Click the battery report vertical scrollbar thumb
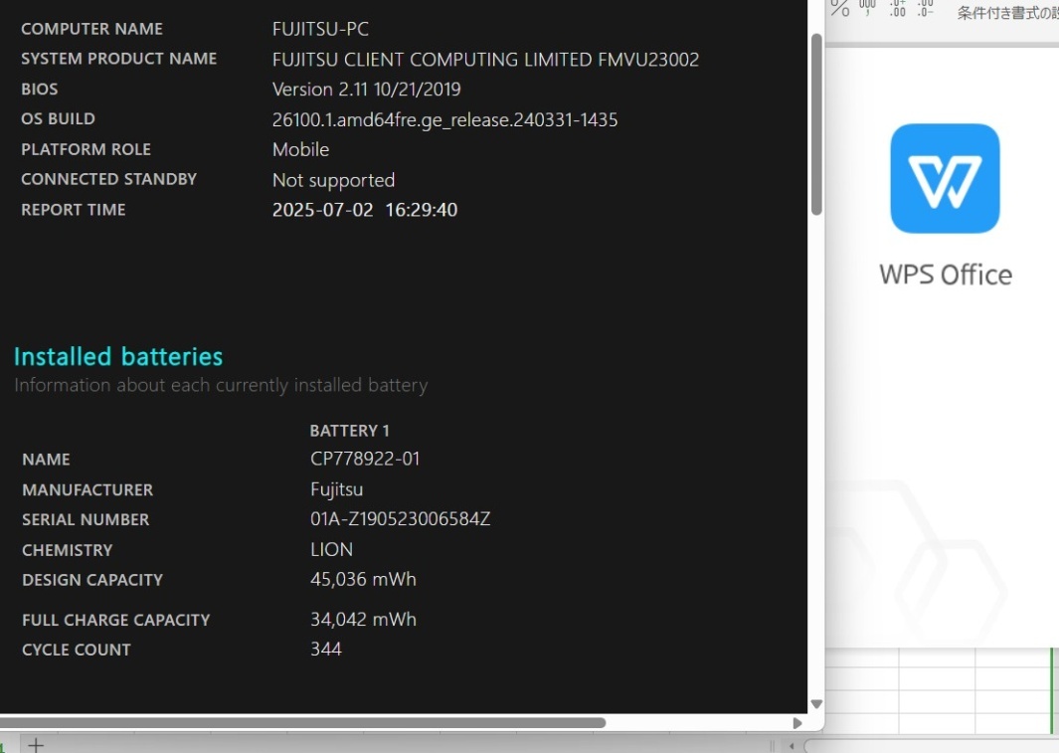Screen dimensions: 1059x753 816,124
